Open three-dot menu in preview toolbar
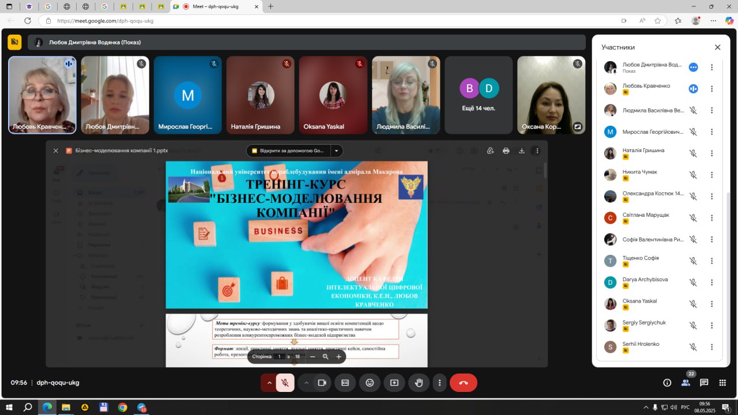The width and height of the screenshot is (738, 415). click(x=537, y=150)
